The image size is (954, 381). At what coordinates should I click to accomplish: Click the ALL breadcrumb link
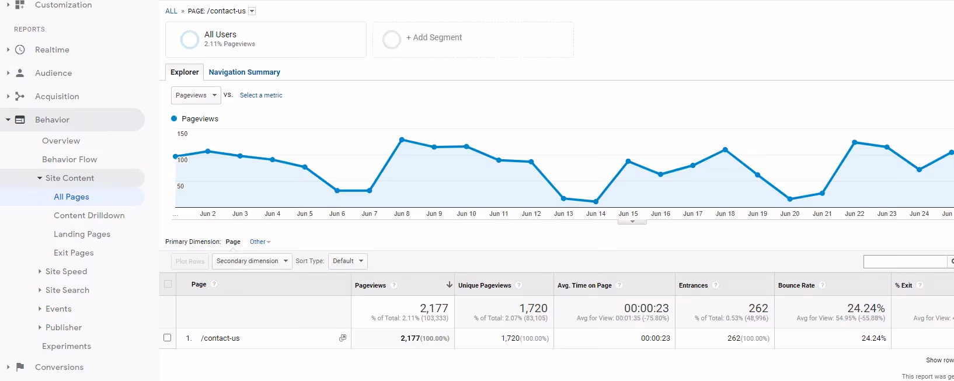coord(171,11)
